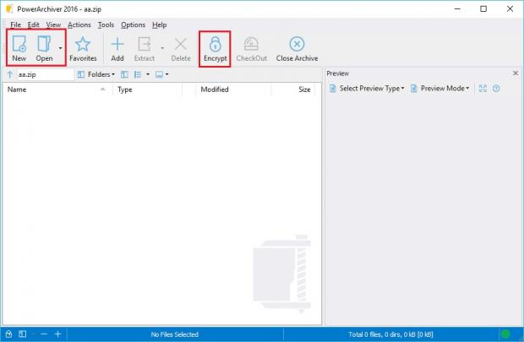Screen dimensions: 524x342
Task: Click the lock icon in status bar
Action: point(8,334)
